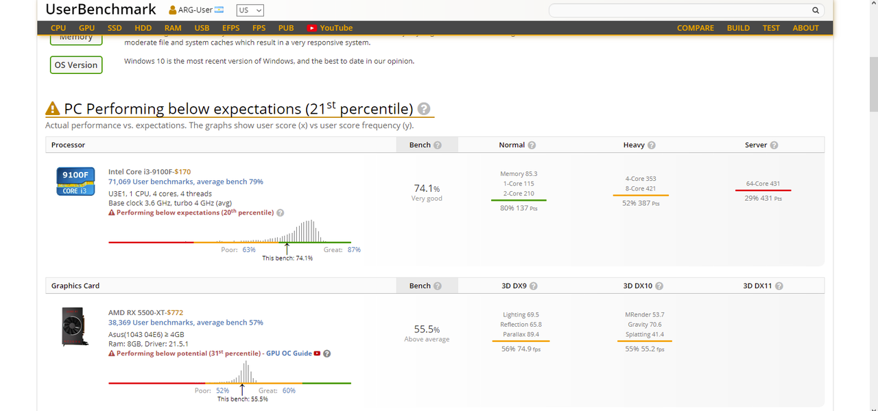The width and height of the screenshot is (878, 411).
Task: Click the 74.1% processor bench score
Action: coord(427,188)
